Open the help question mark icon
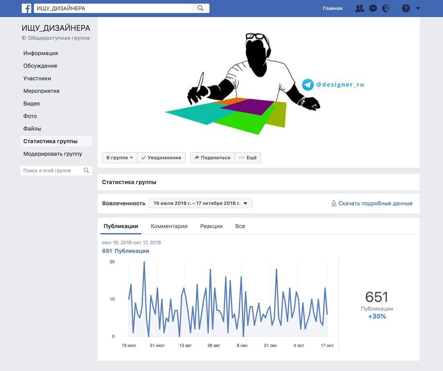The width and height of the screenshot is (443, 371). [406, 8]
